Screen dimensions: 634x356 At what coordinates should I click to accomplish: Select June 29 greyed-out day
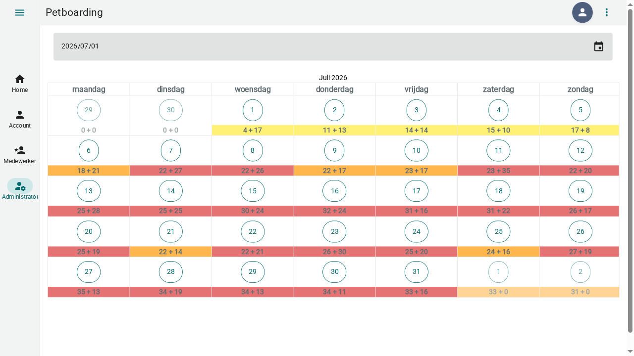(x=89, y=110)
